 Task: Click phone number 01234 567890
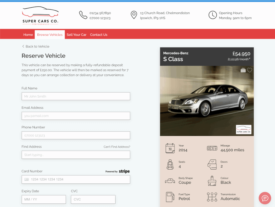coord(100,13)
